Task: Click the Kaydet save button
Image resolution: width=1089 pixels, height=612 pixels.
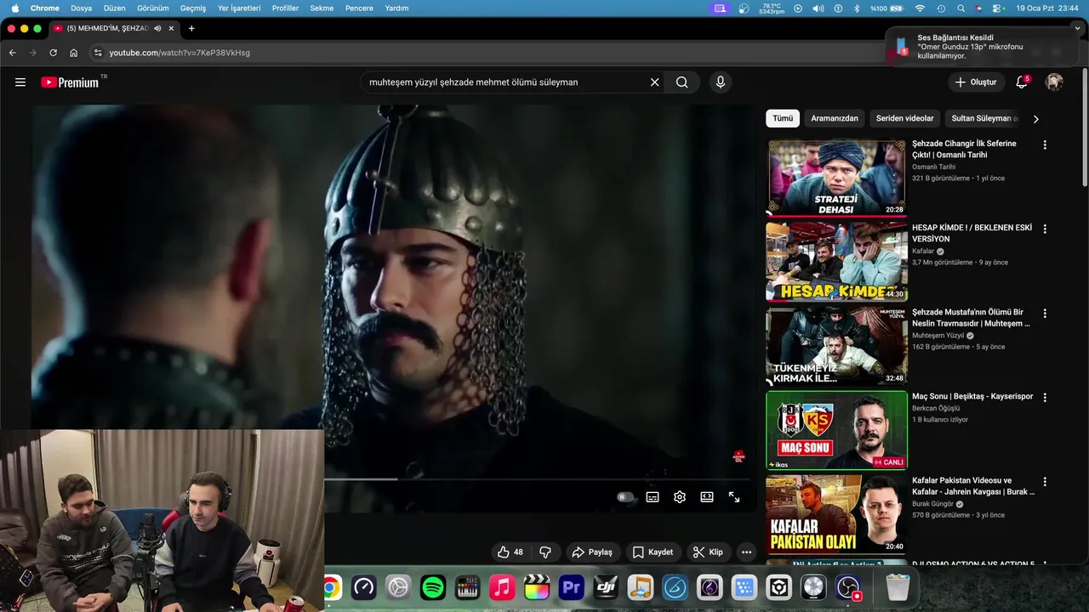Action: click(653, 552)
